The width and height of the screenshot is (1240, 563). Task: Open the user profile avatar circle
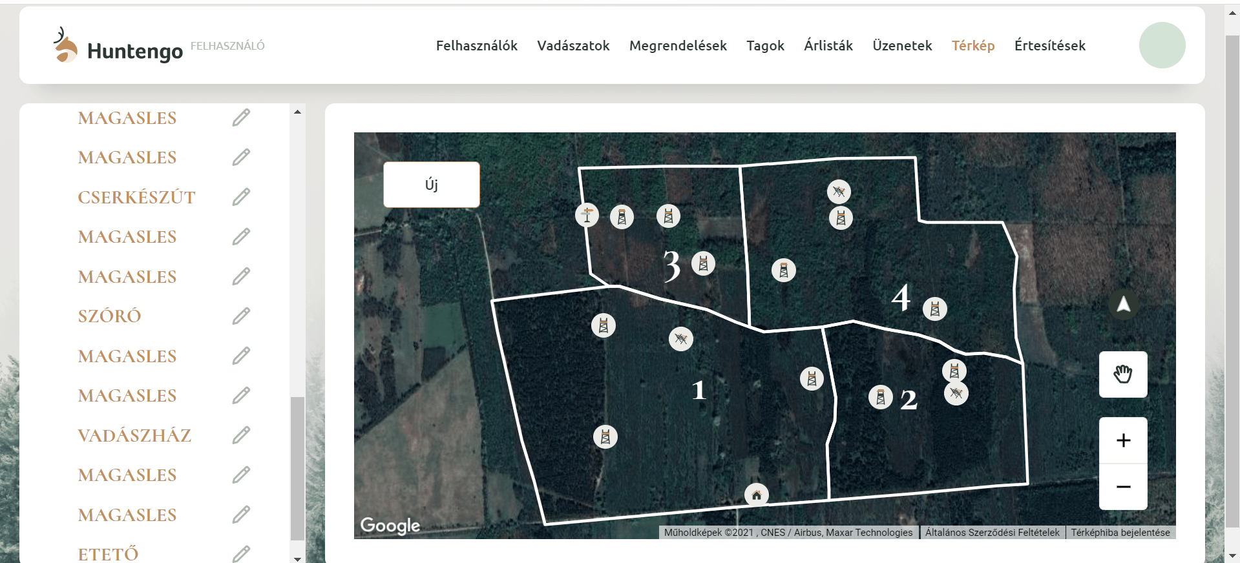click(x=1162, y=45)
